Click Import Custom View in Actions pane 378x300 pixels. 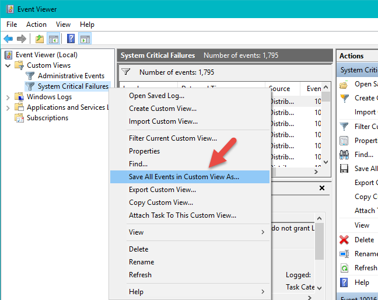click(x=365, y=112)
